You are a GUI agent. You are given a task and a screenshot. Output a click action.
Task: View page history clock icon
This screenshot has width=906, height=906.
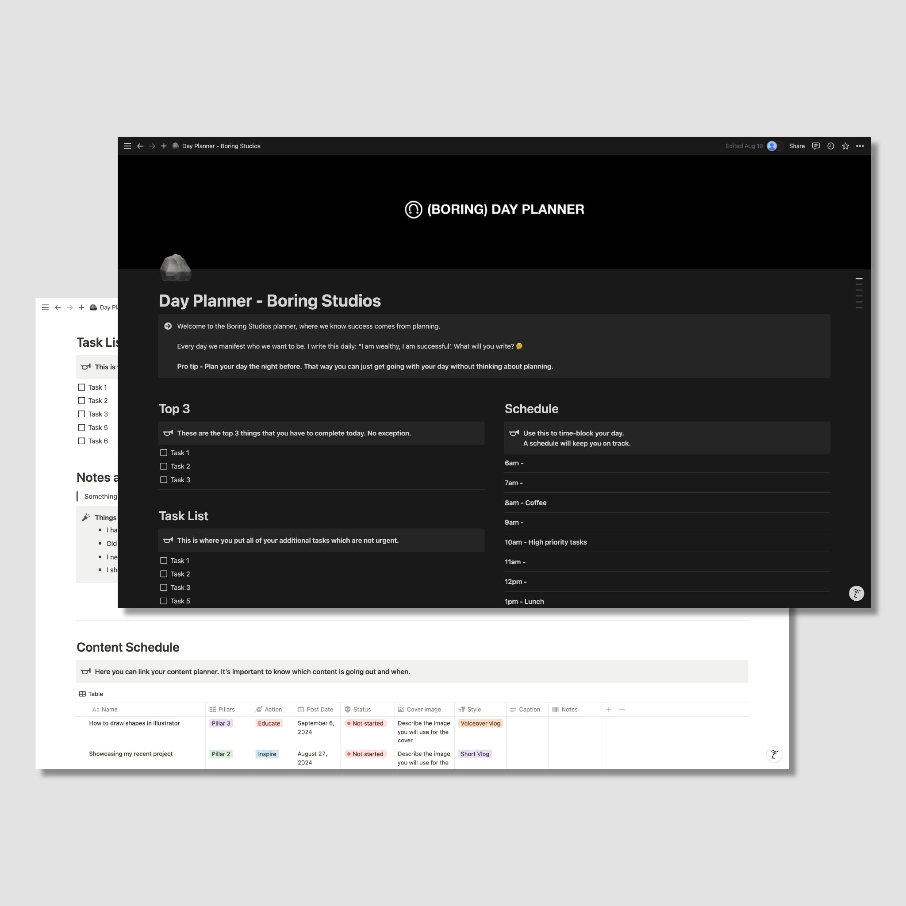pyautogui.click(x=830, y=146)
